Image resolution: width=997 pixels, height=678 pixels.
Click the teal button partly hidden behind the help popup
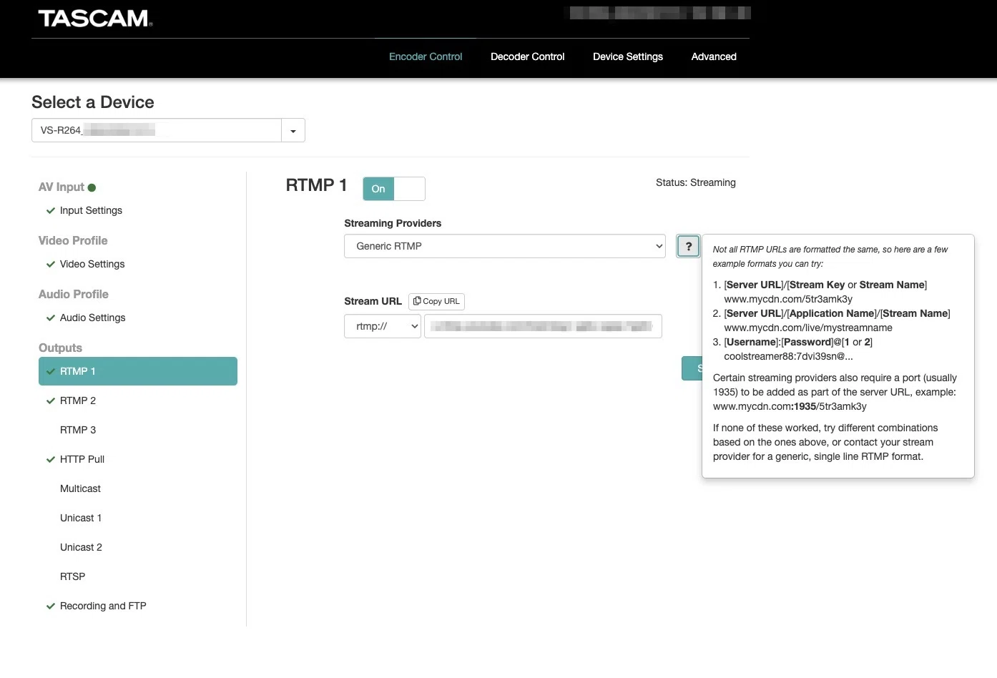[x=692, y=368]
